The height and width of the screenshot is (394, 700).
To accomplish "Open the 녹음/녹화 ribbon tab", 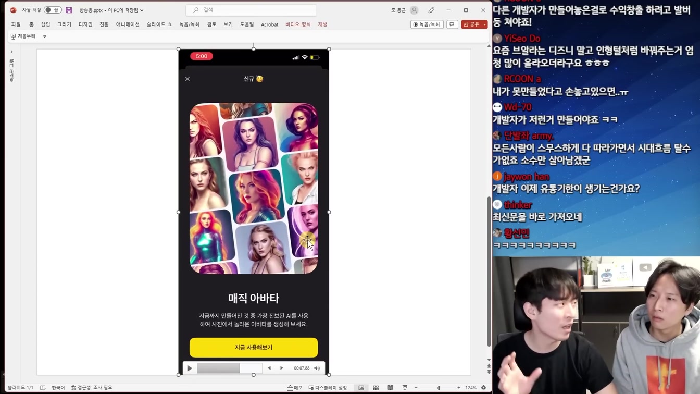I will (189, 24).
